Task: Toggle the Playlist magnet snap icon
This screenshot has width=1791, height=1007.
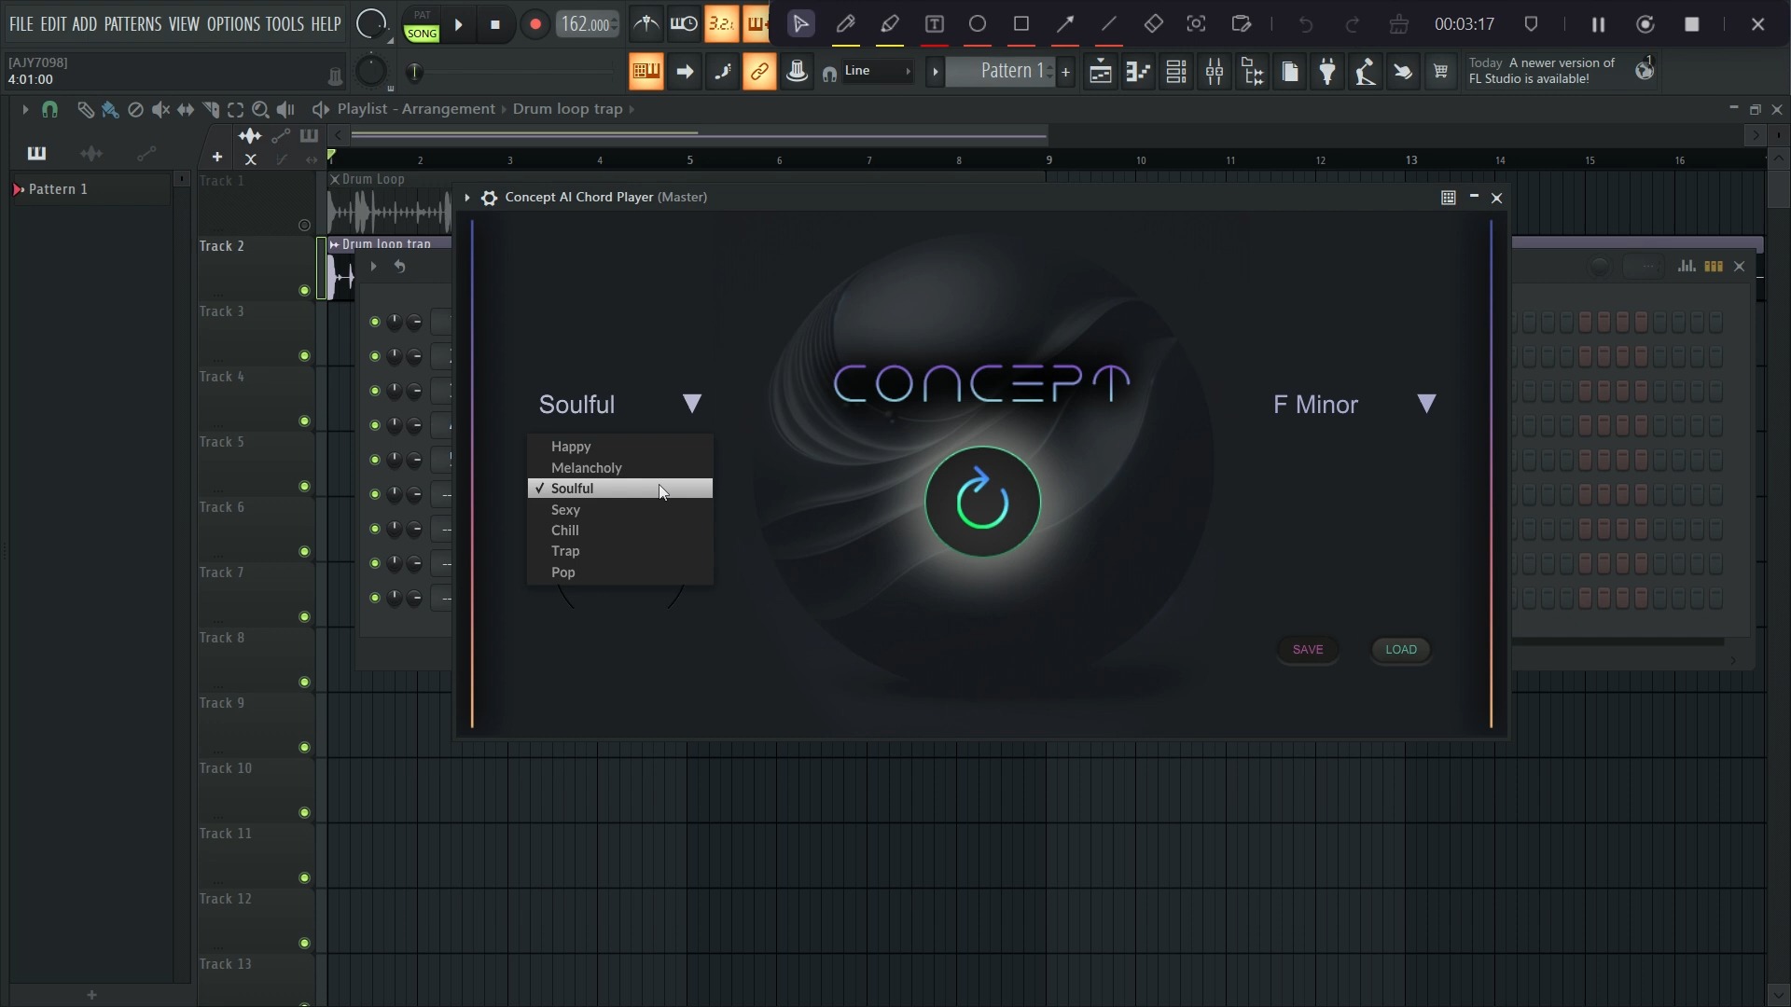Action: coord(50,110)
